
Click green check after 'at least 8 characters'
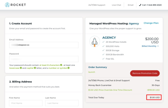tap(61, 65)
